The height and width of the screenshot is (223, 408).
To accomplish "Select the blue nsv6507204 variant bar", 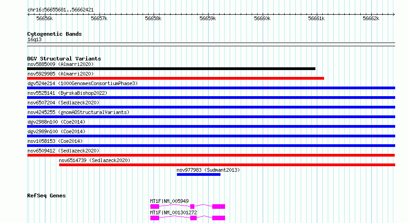I will click(211, 107).
